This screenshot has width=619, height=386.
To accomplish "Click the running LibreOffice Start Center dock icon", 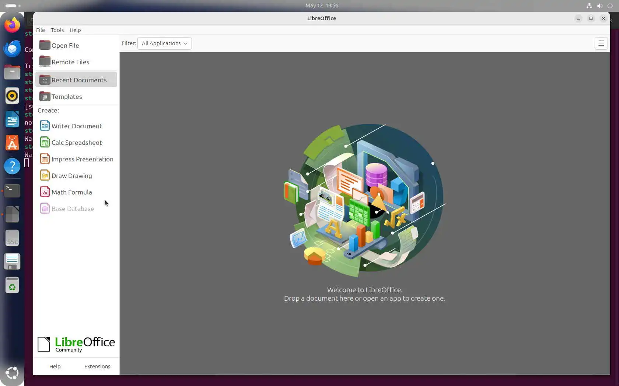I will coord(12,214).
